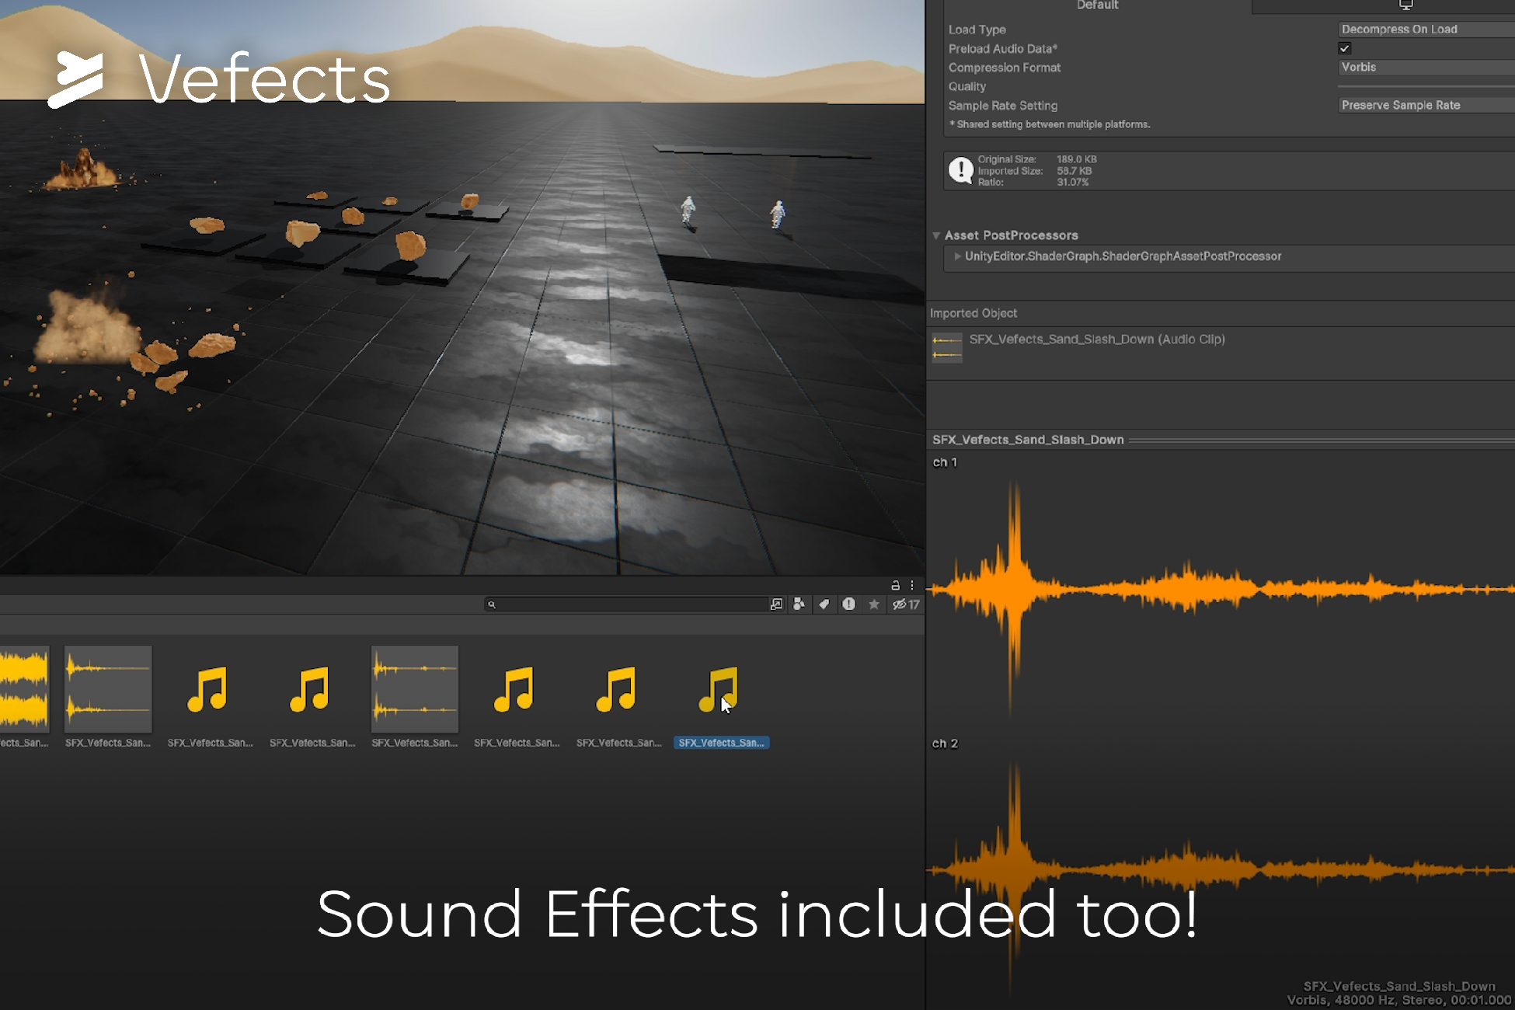This screenshot has width=1515, height=1010.
Task: Open the Search by Label tag icon
Action: 824,604
